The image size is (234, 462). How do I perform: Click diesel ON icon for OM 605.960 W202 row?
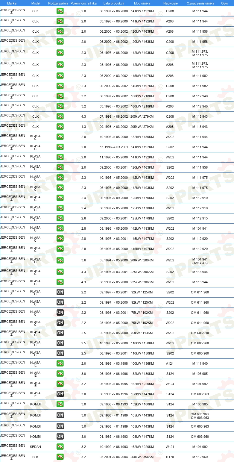tap(60, 343)
